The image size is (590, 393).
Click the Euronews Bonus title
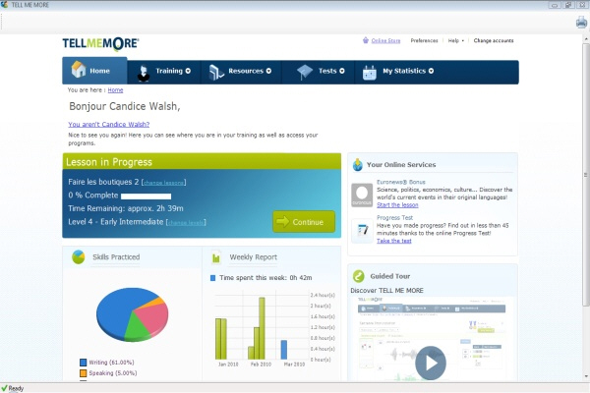pos(401,182)
